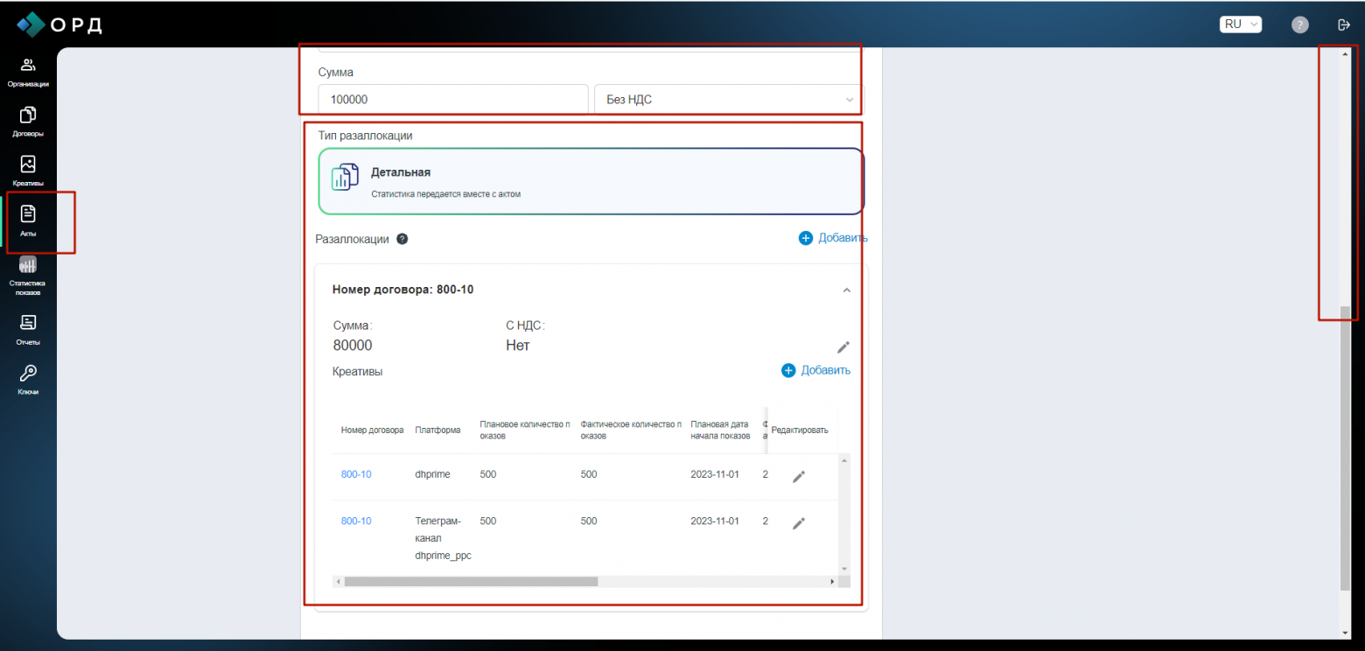
Task: Open the Без НДС dropdown
Action: 728,100
